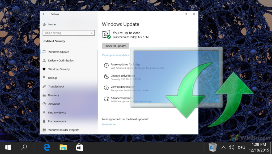Image resolution: width=272 pixels, height=154 pixels.
Task: Open the Home icon in Settings sidebar
Action: click(x=44, y=24)
